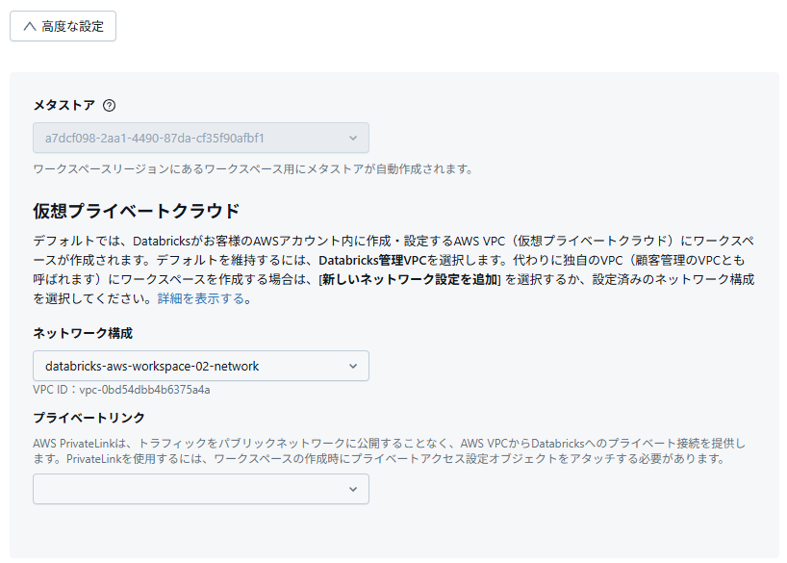787x563 pixels.
Task: Click the メタストア field label
Action: pos(63,106)
